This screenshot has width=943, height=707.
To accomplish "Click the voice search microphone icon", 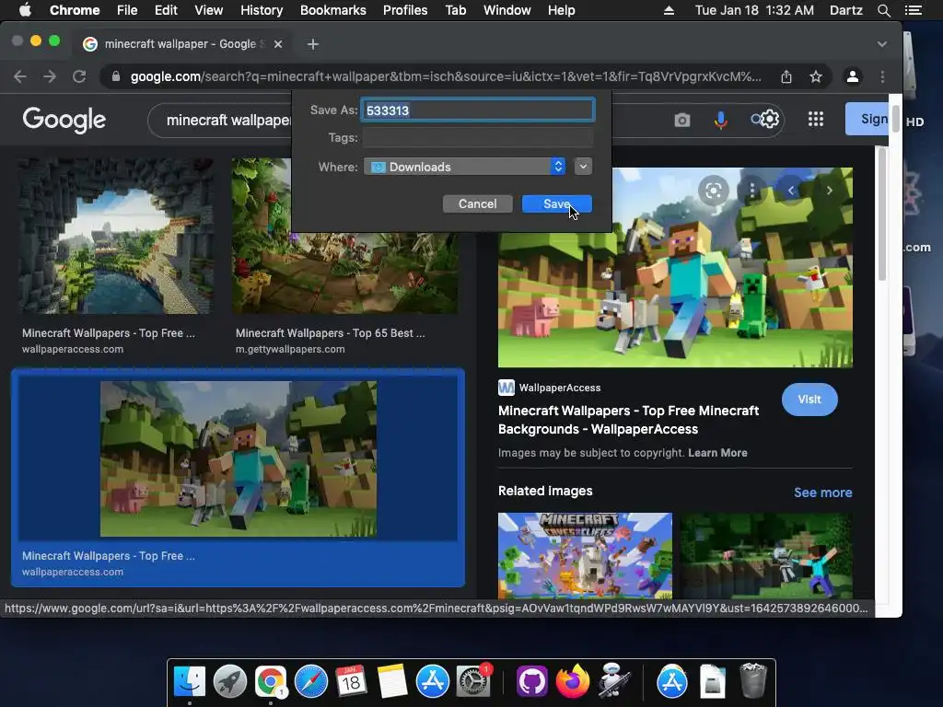I will point(720,121).
